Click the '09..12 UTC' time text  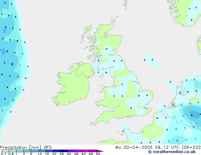point(167,147)
